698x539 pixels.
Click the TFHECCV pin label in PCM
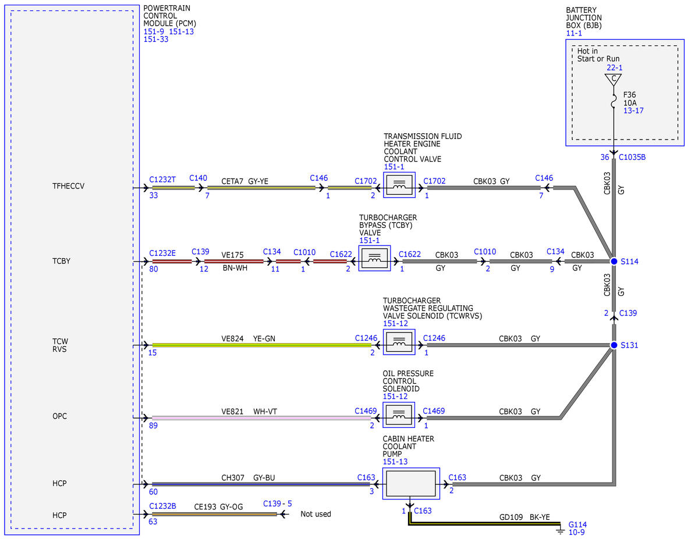pyautogui.click(x=68, y=186)
